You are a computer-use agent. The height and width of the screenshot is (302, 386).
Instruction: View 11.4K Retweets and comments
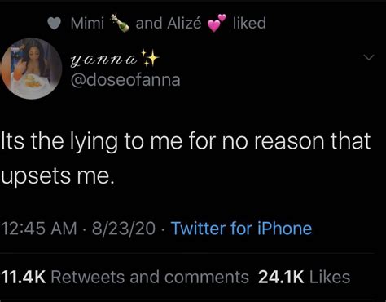[x=125, y=278]
